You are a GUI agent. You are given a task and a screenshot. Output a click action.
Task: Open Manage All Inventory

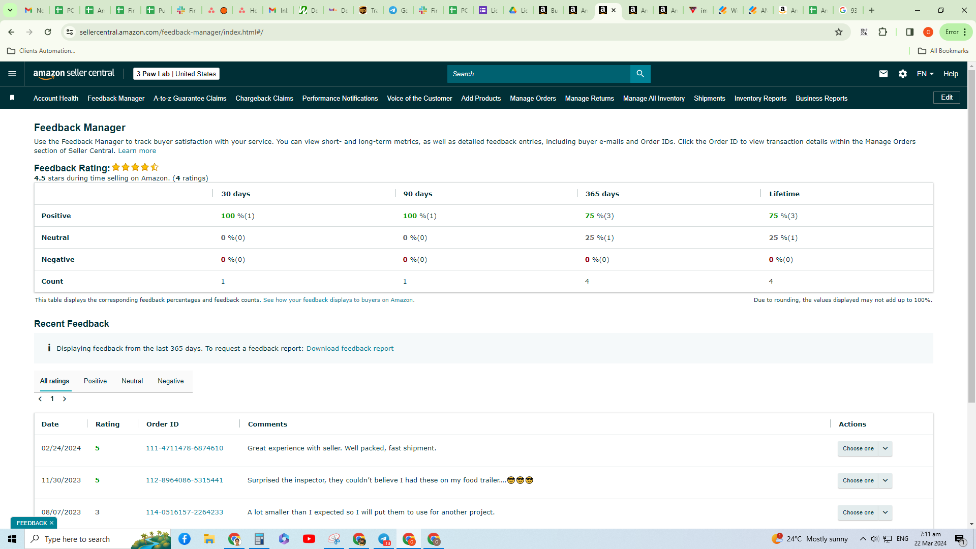654,98
